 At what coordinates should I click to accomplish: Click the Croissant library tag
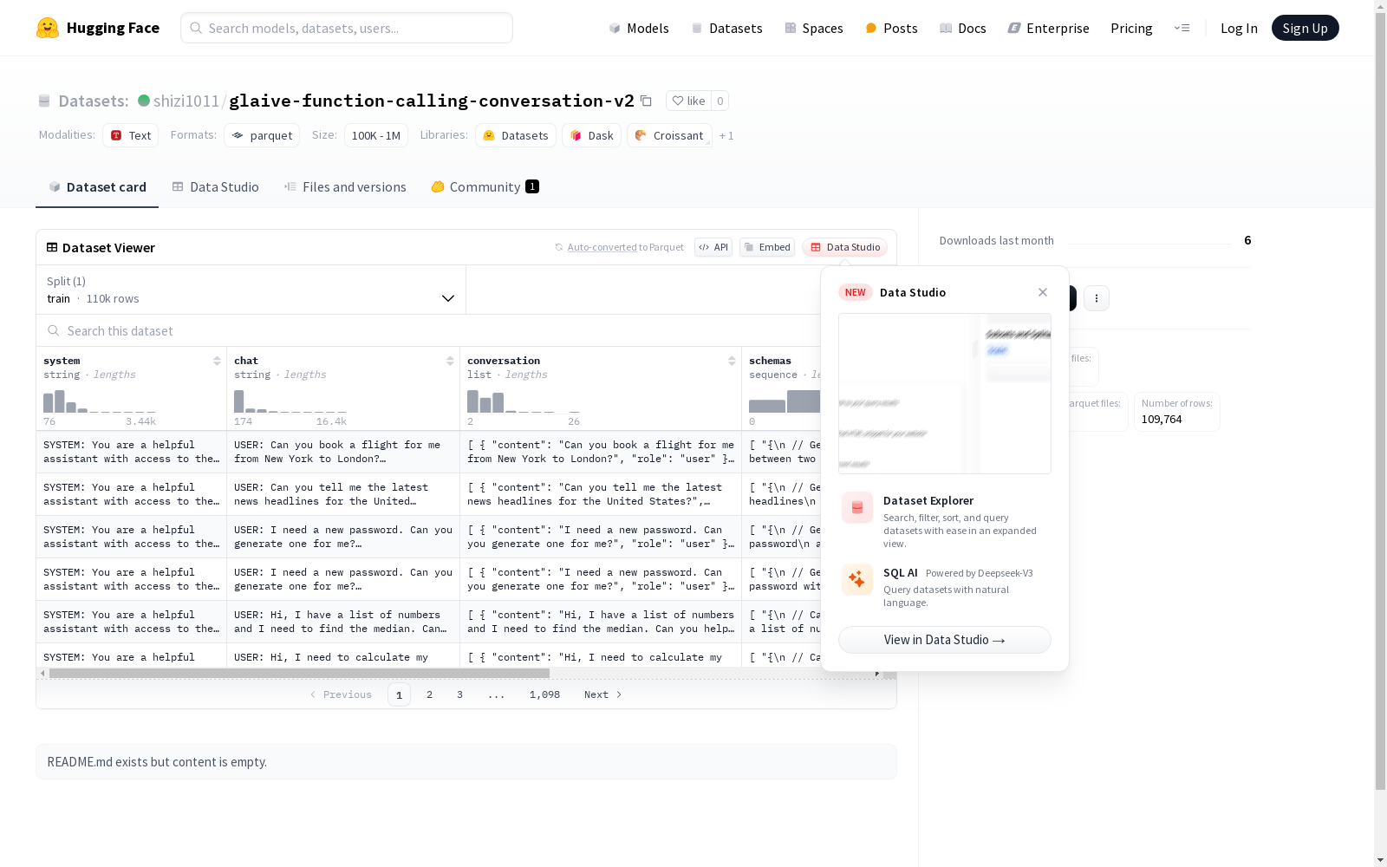669,135
